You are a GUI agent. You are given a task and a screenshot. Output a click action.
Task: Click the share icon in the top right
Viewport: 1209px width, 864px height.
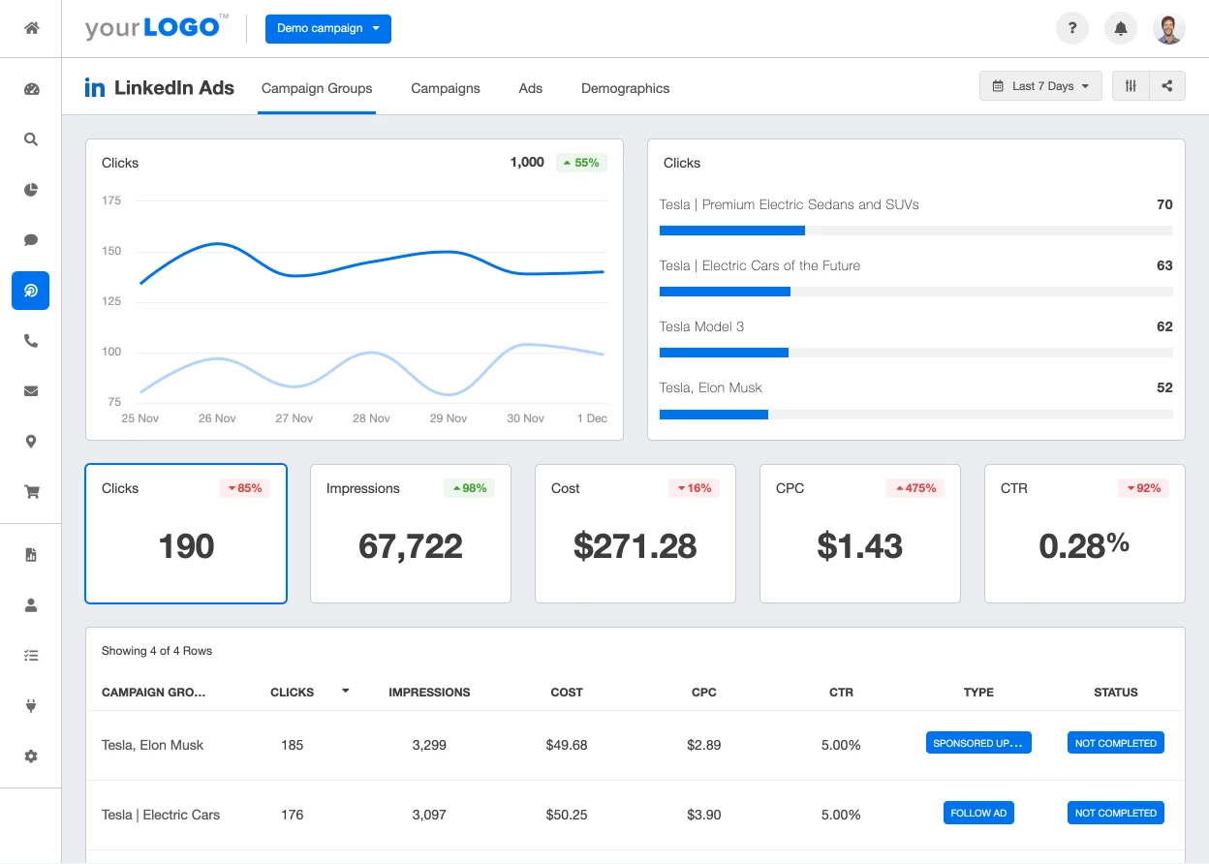pyautogui.click(x=1166, y=85)
